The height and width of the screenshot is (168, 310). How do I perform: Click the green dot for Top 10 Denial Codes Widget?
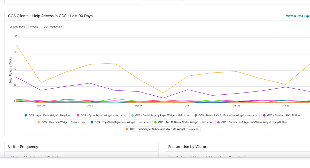pos(155,122)
